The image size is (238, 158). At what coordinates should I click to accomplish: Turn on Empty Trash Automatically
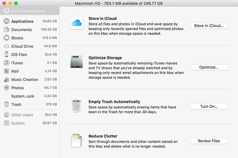point(209,107)
